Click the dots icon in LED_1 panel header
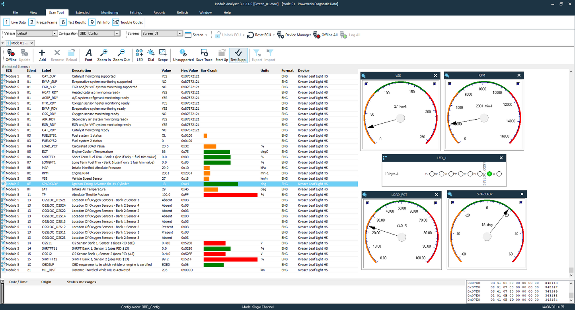Screen dimensions: 575x310 385,158
